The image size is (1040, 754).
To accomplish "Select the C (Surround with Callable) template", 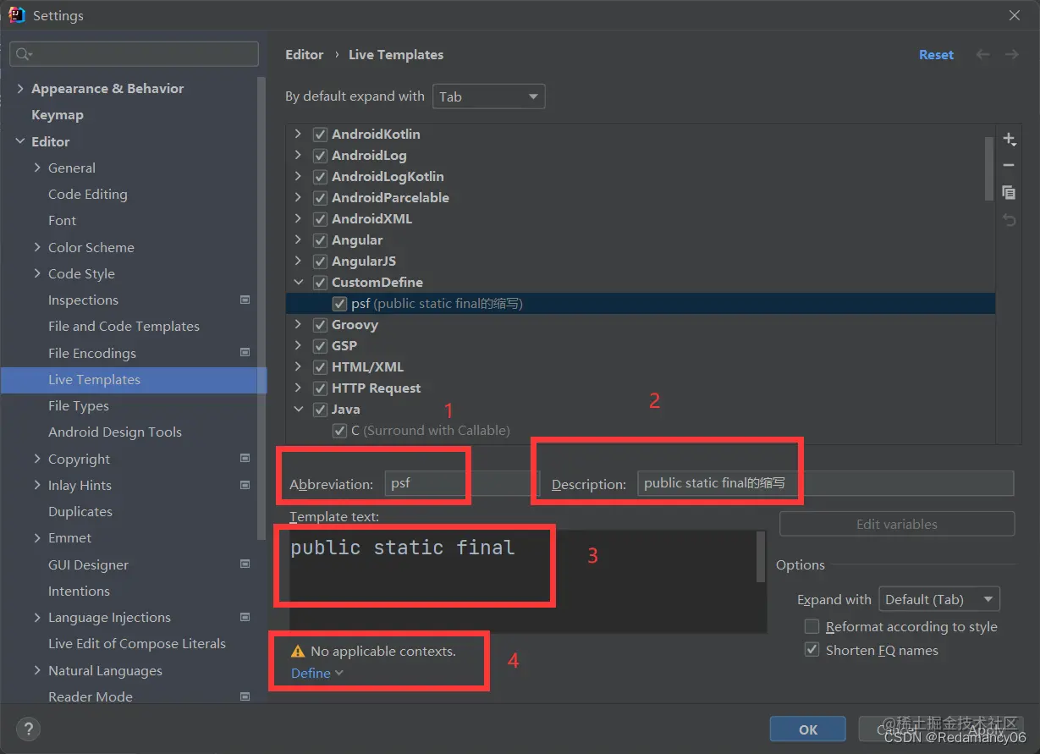I will coord(430,431).
